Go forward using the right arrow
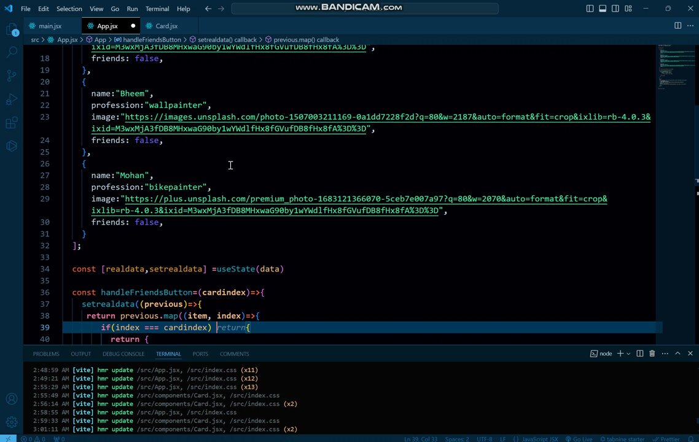 point(221,9)
